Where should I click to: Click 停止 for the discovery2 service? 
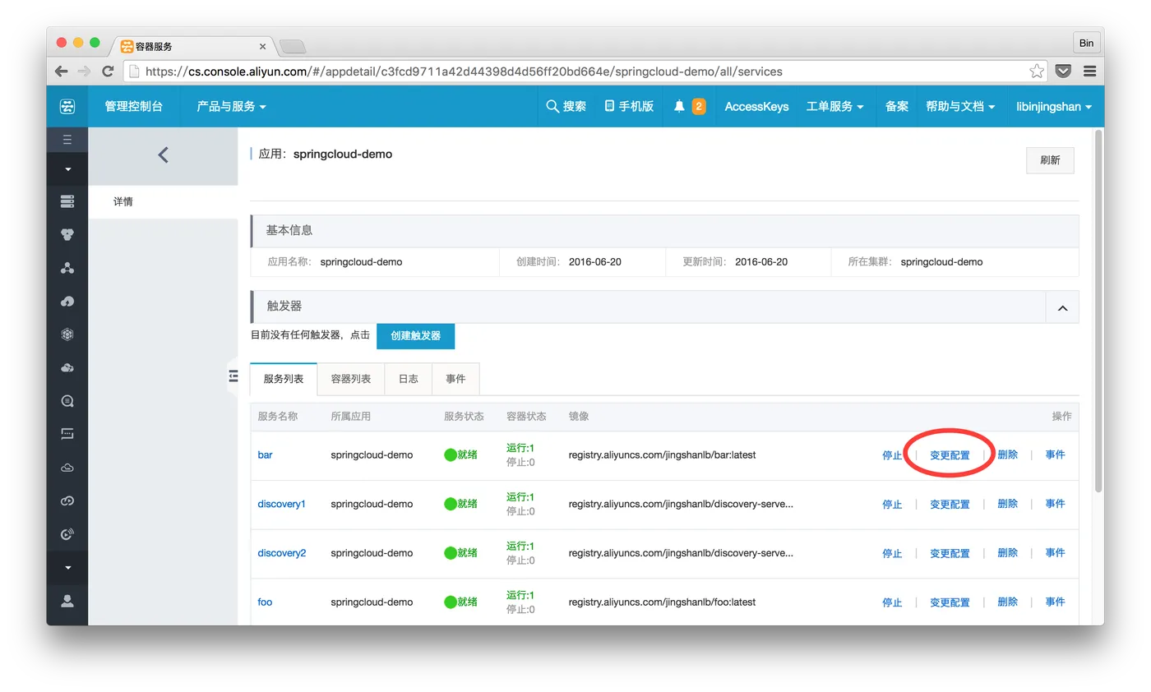(892, 553)
